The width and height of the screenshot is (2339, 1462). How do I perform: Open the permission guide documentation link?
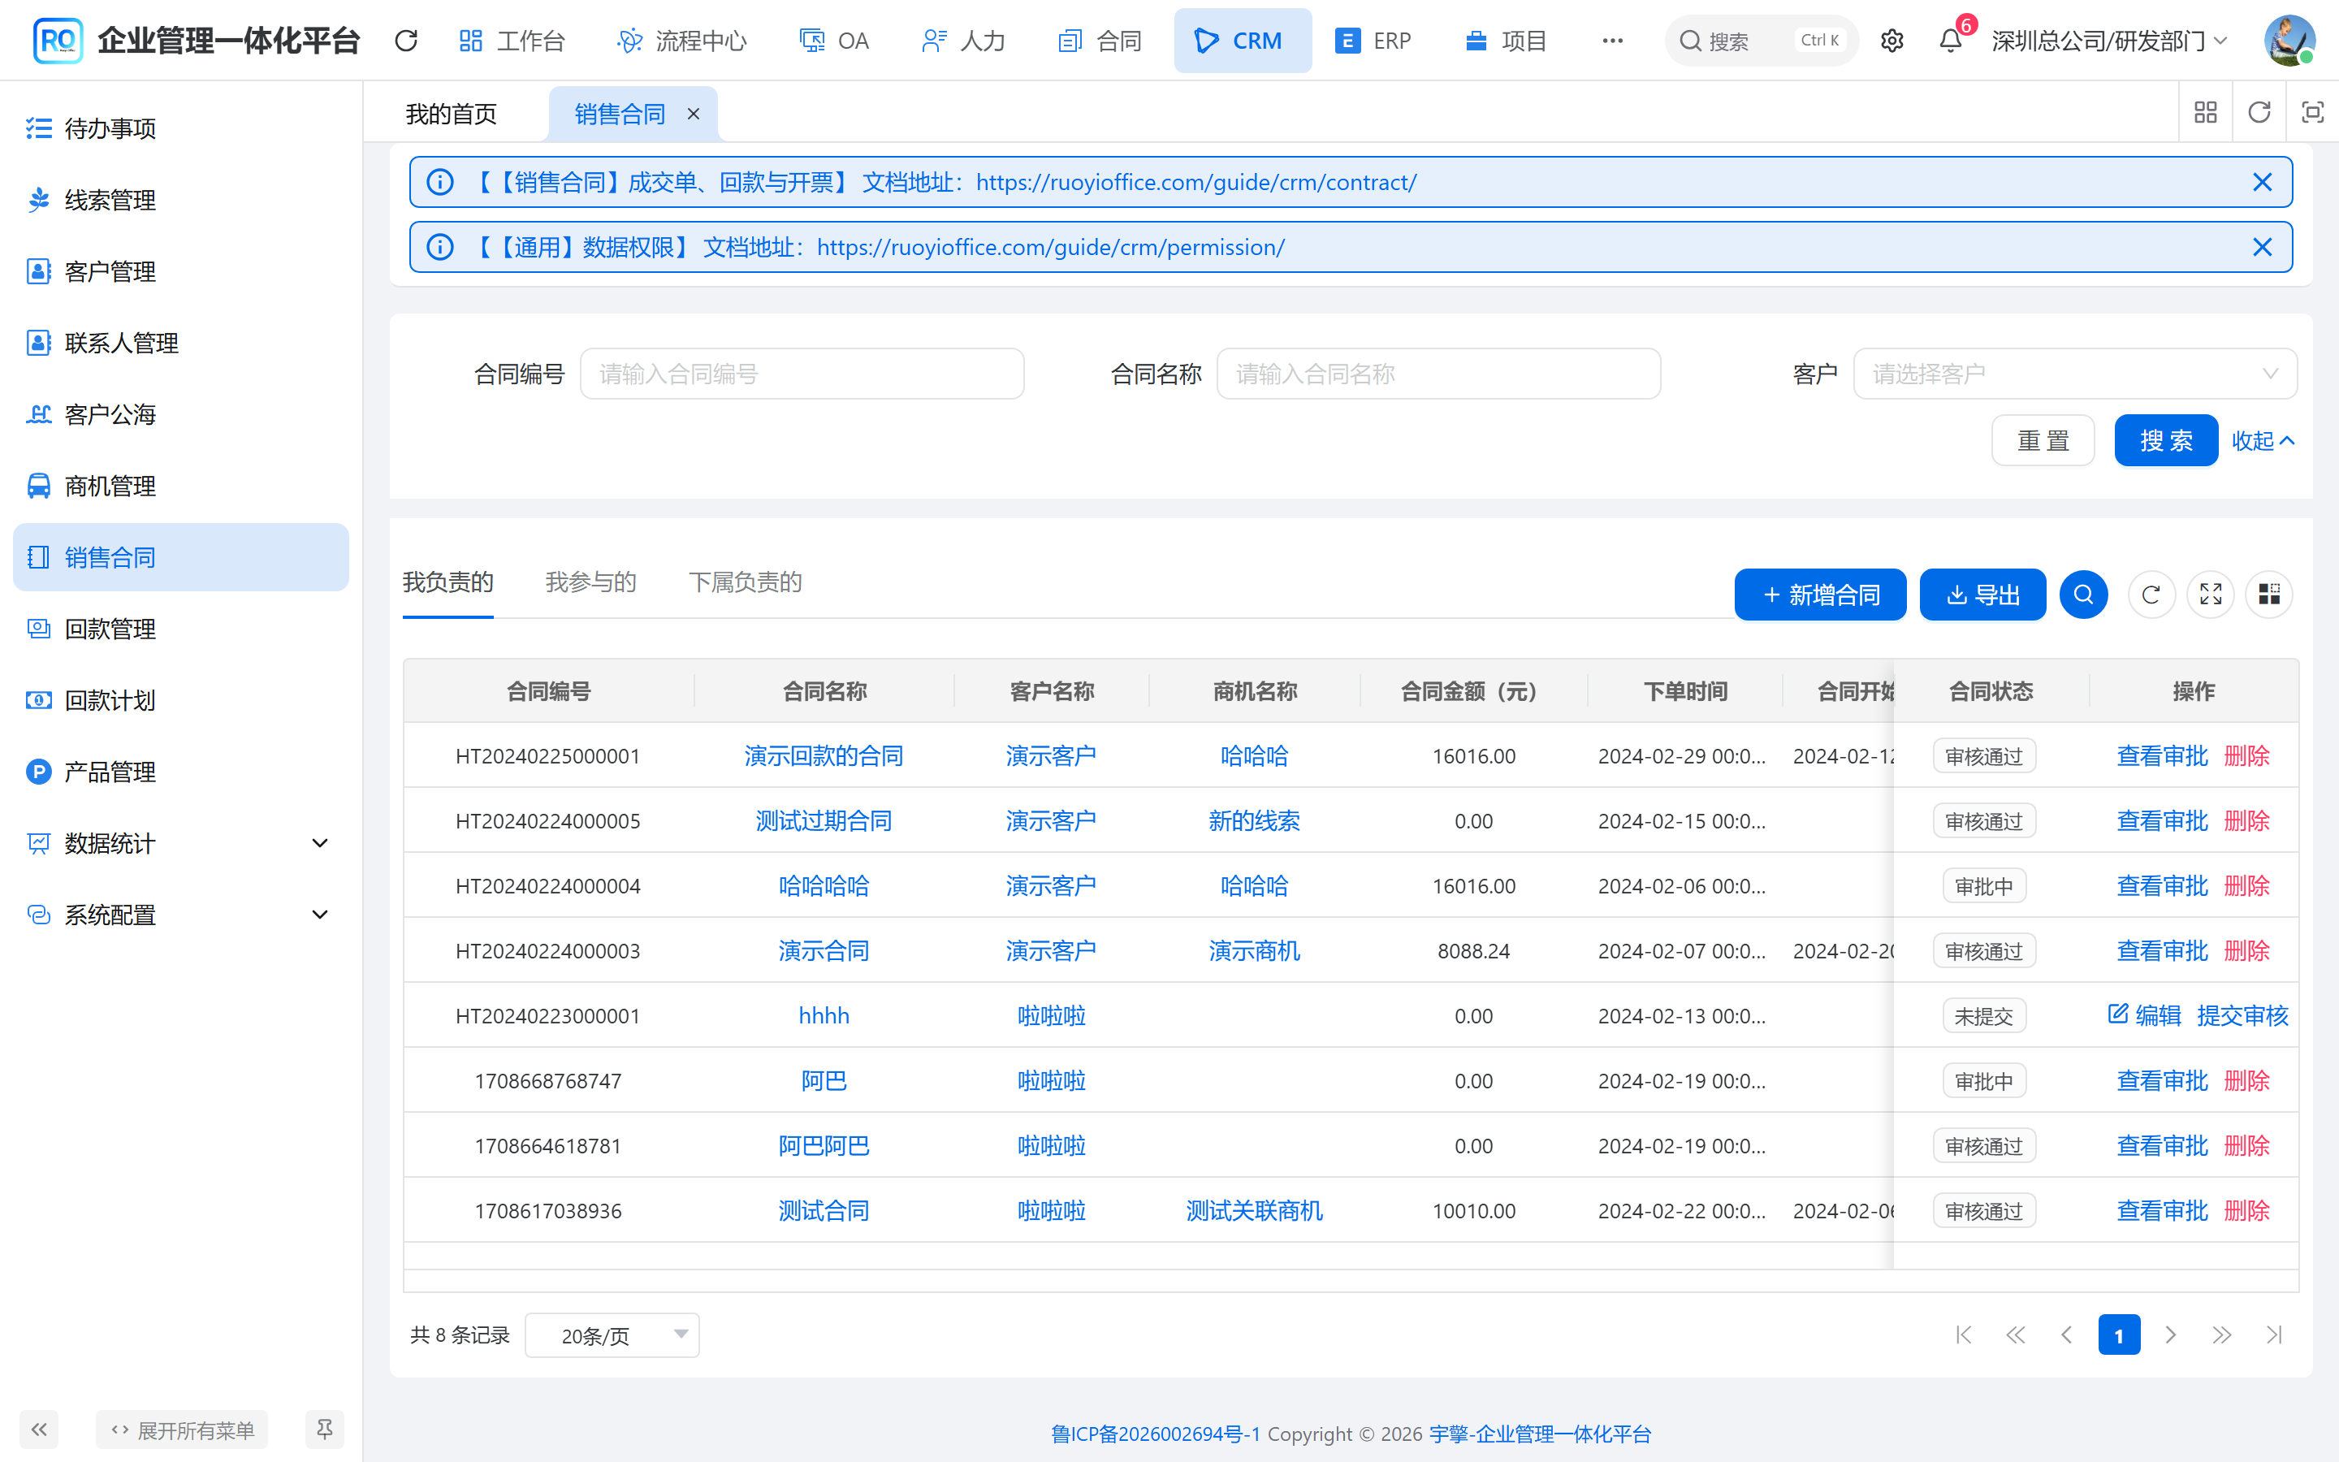pyautogui.click(x=1051, y=247)
